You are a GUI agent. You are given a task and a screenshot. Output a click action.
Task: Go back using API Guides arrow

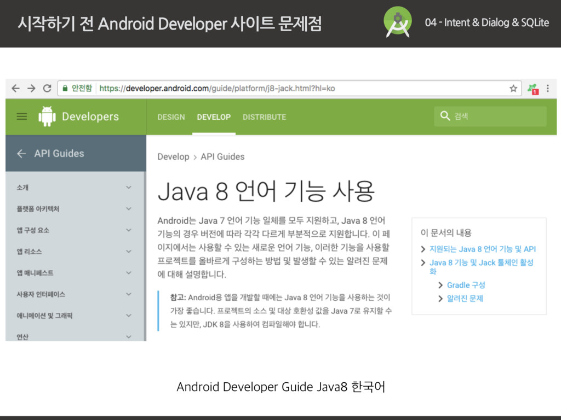[x=21, y=154]
